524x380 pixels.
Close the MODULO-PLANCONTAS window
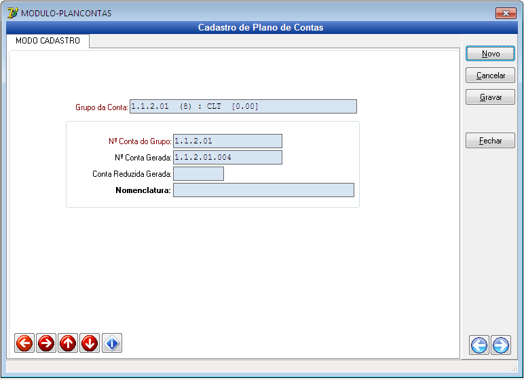[x=505, y=13]
